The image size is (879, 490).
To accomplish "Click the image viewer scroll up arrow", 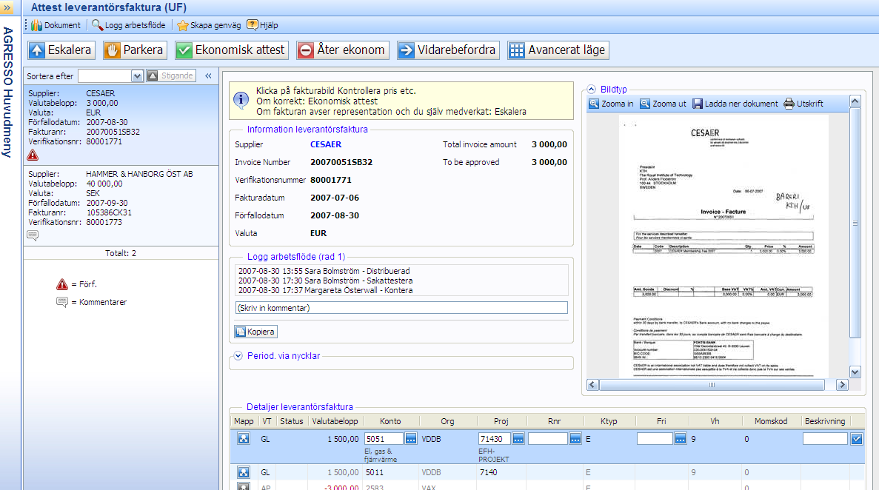I will 855,101.
